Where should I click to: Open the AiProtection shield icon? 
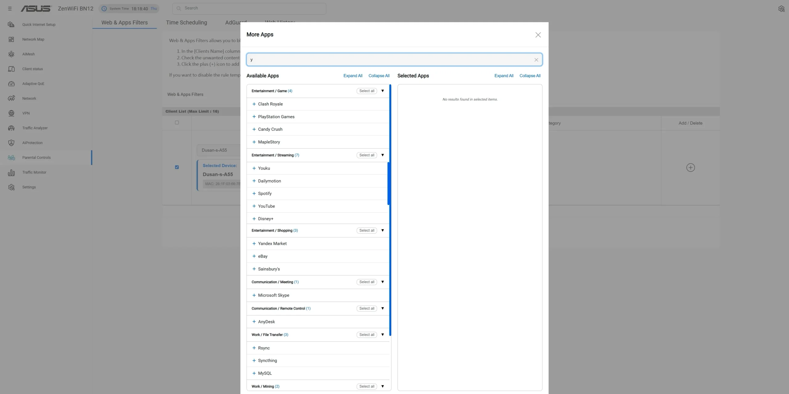pyautogui.click(x=11, y=143)
